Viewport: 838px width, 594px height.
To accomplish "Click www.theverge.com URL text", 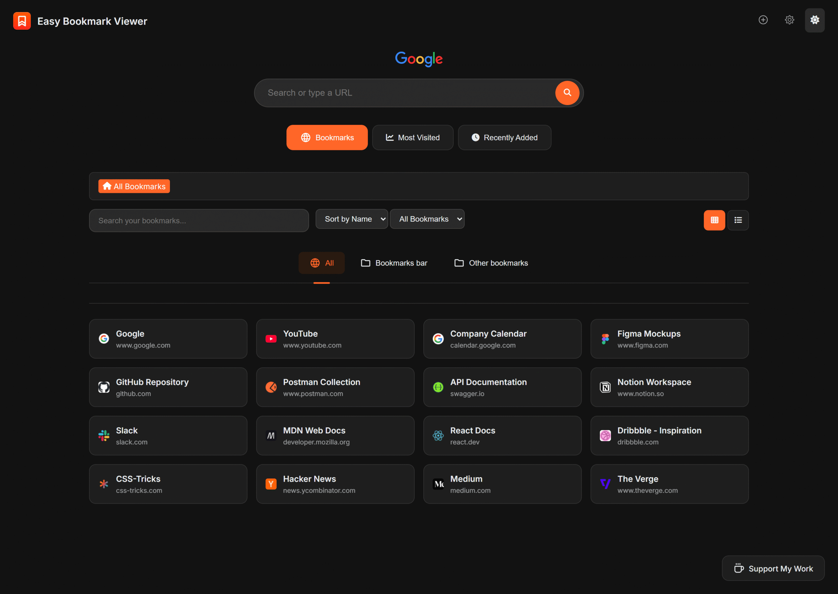I will (647, 491).
